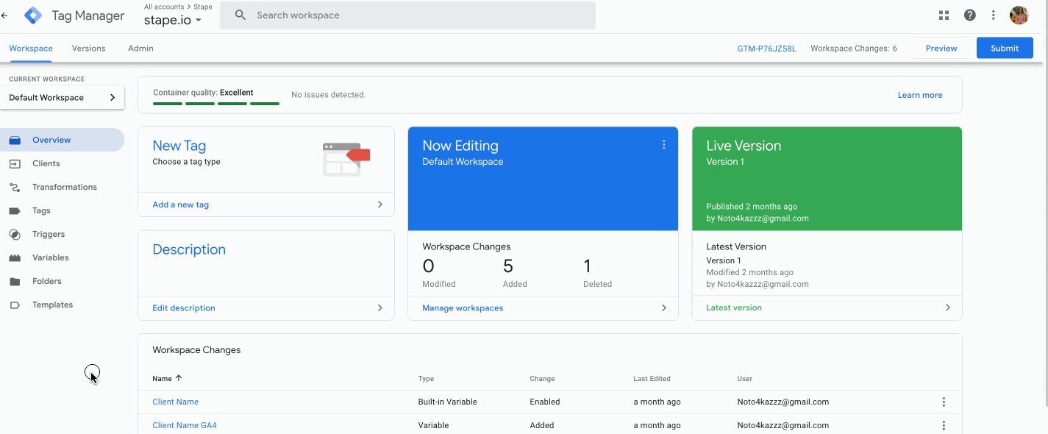Click Add a new tag link
Viewport: 1048px width, 434px height.
[x=180, y=204]
